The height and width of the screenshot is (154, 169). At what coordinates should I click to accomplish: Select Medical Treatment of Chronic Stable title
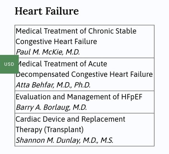tap(76, 31)
